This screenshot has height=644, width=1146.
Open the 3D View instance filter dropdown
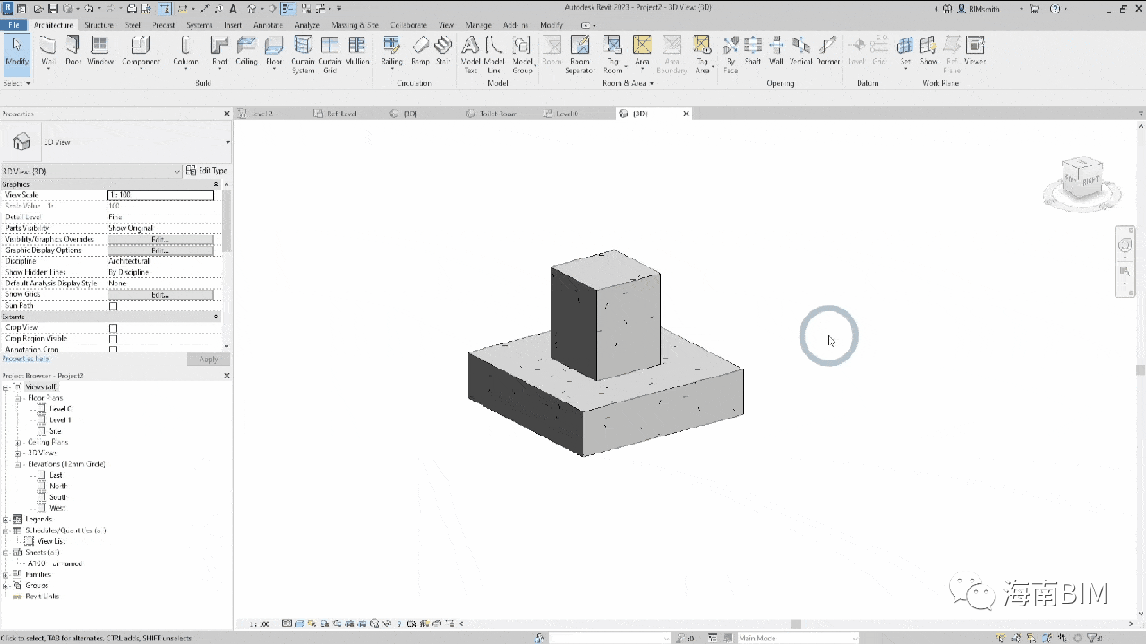click(x=176, y=171)
